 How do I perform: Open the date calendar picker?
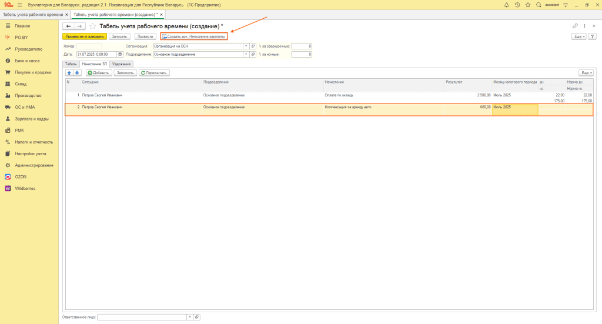click(x=120, y=55)
